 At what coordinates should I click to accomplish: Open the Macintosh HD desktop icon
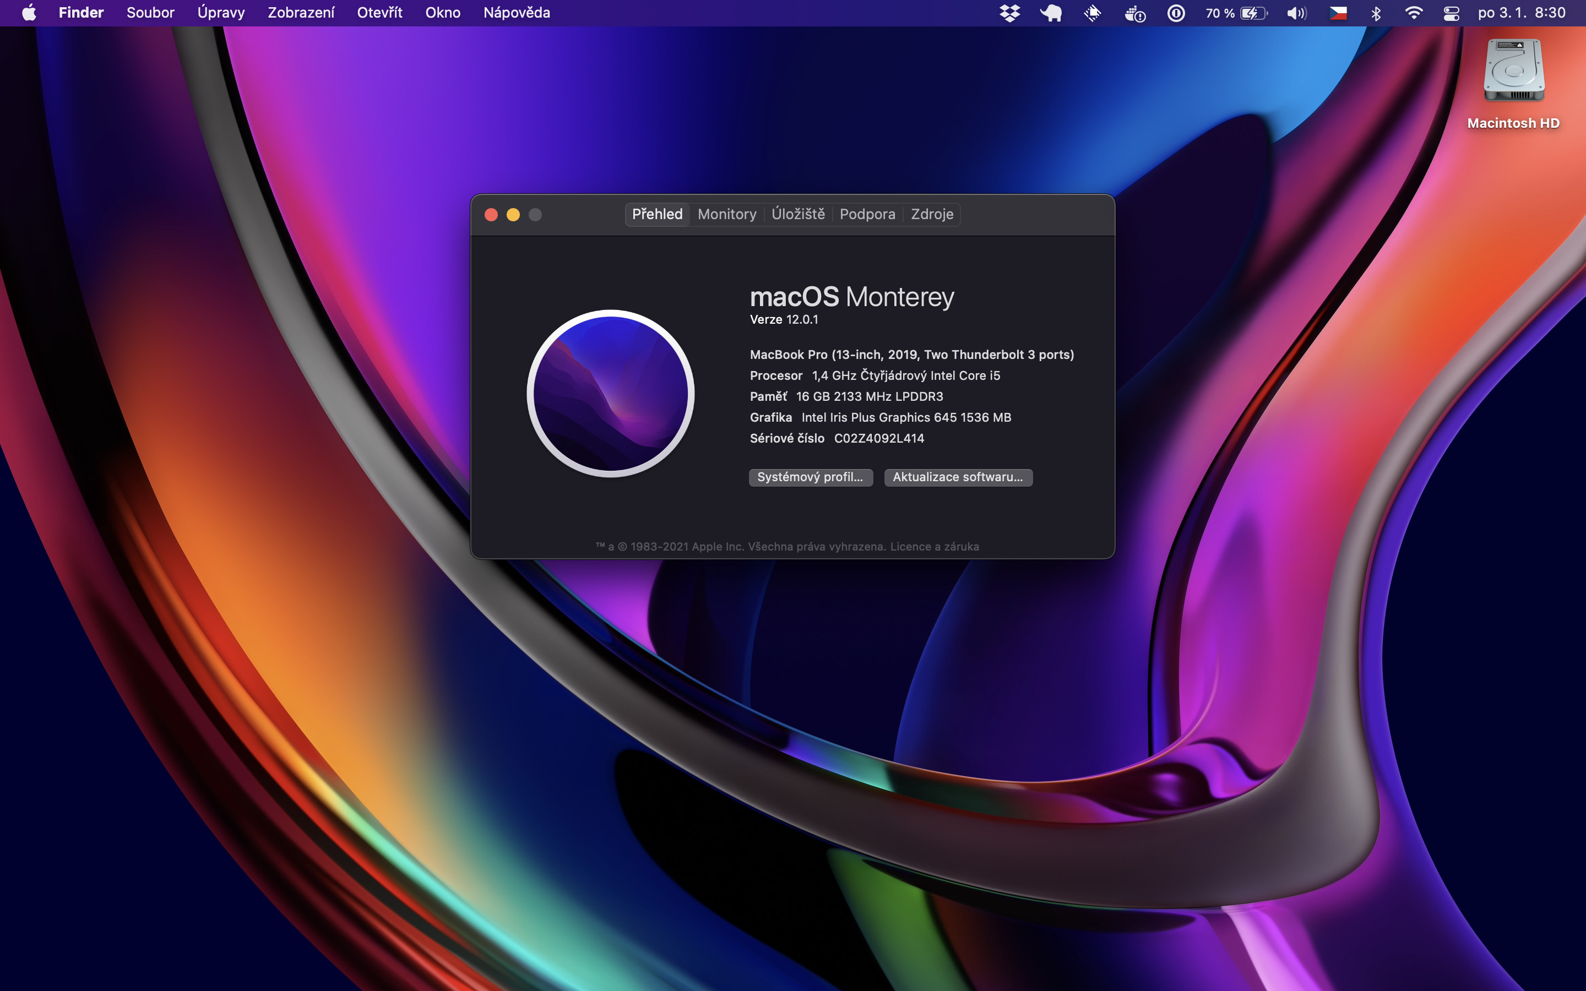(1513, 72)
